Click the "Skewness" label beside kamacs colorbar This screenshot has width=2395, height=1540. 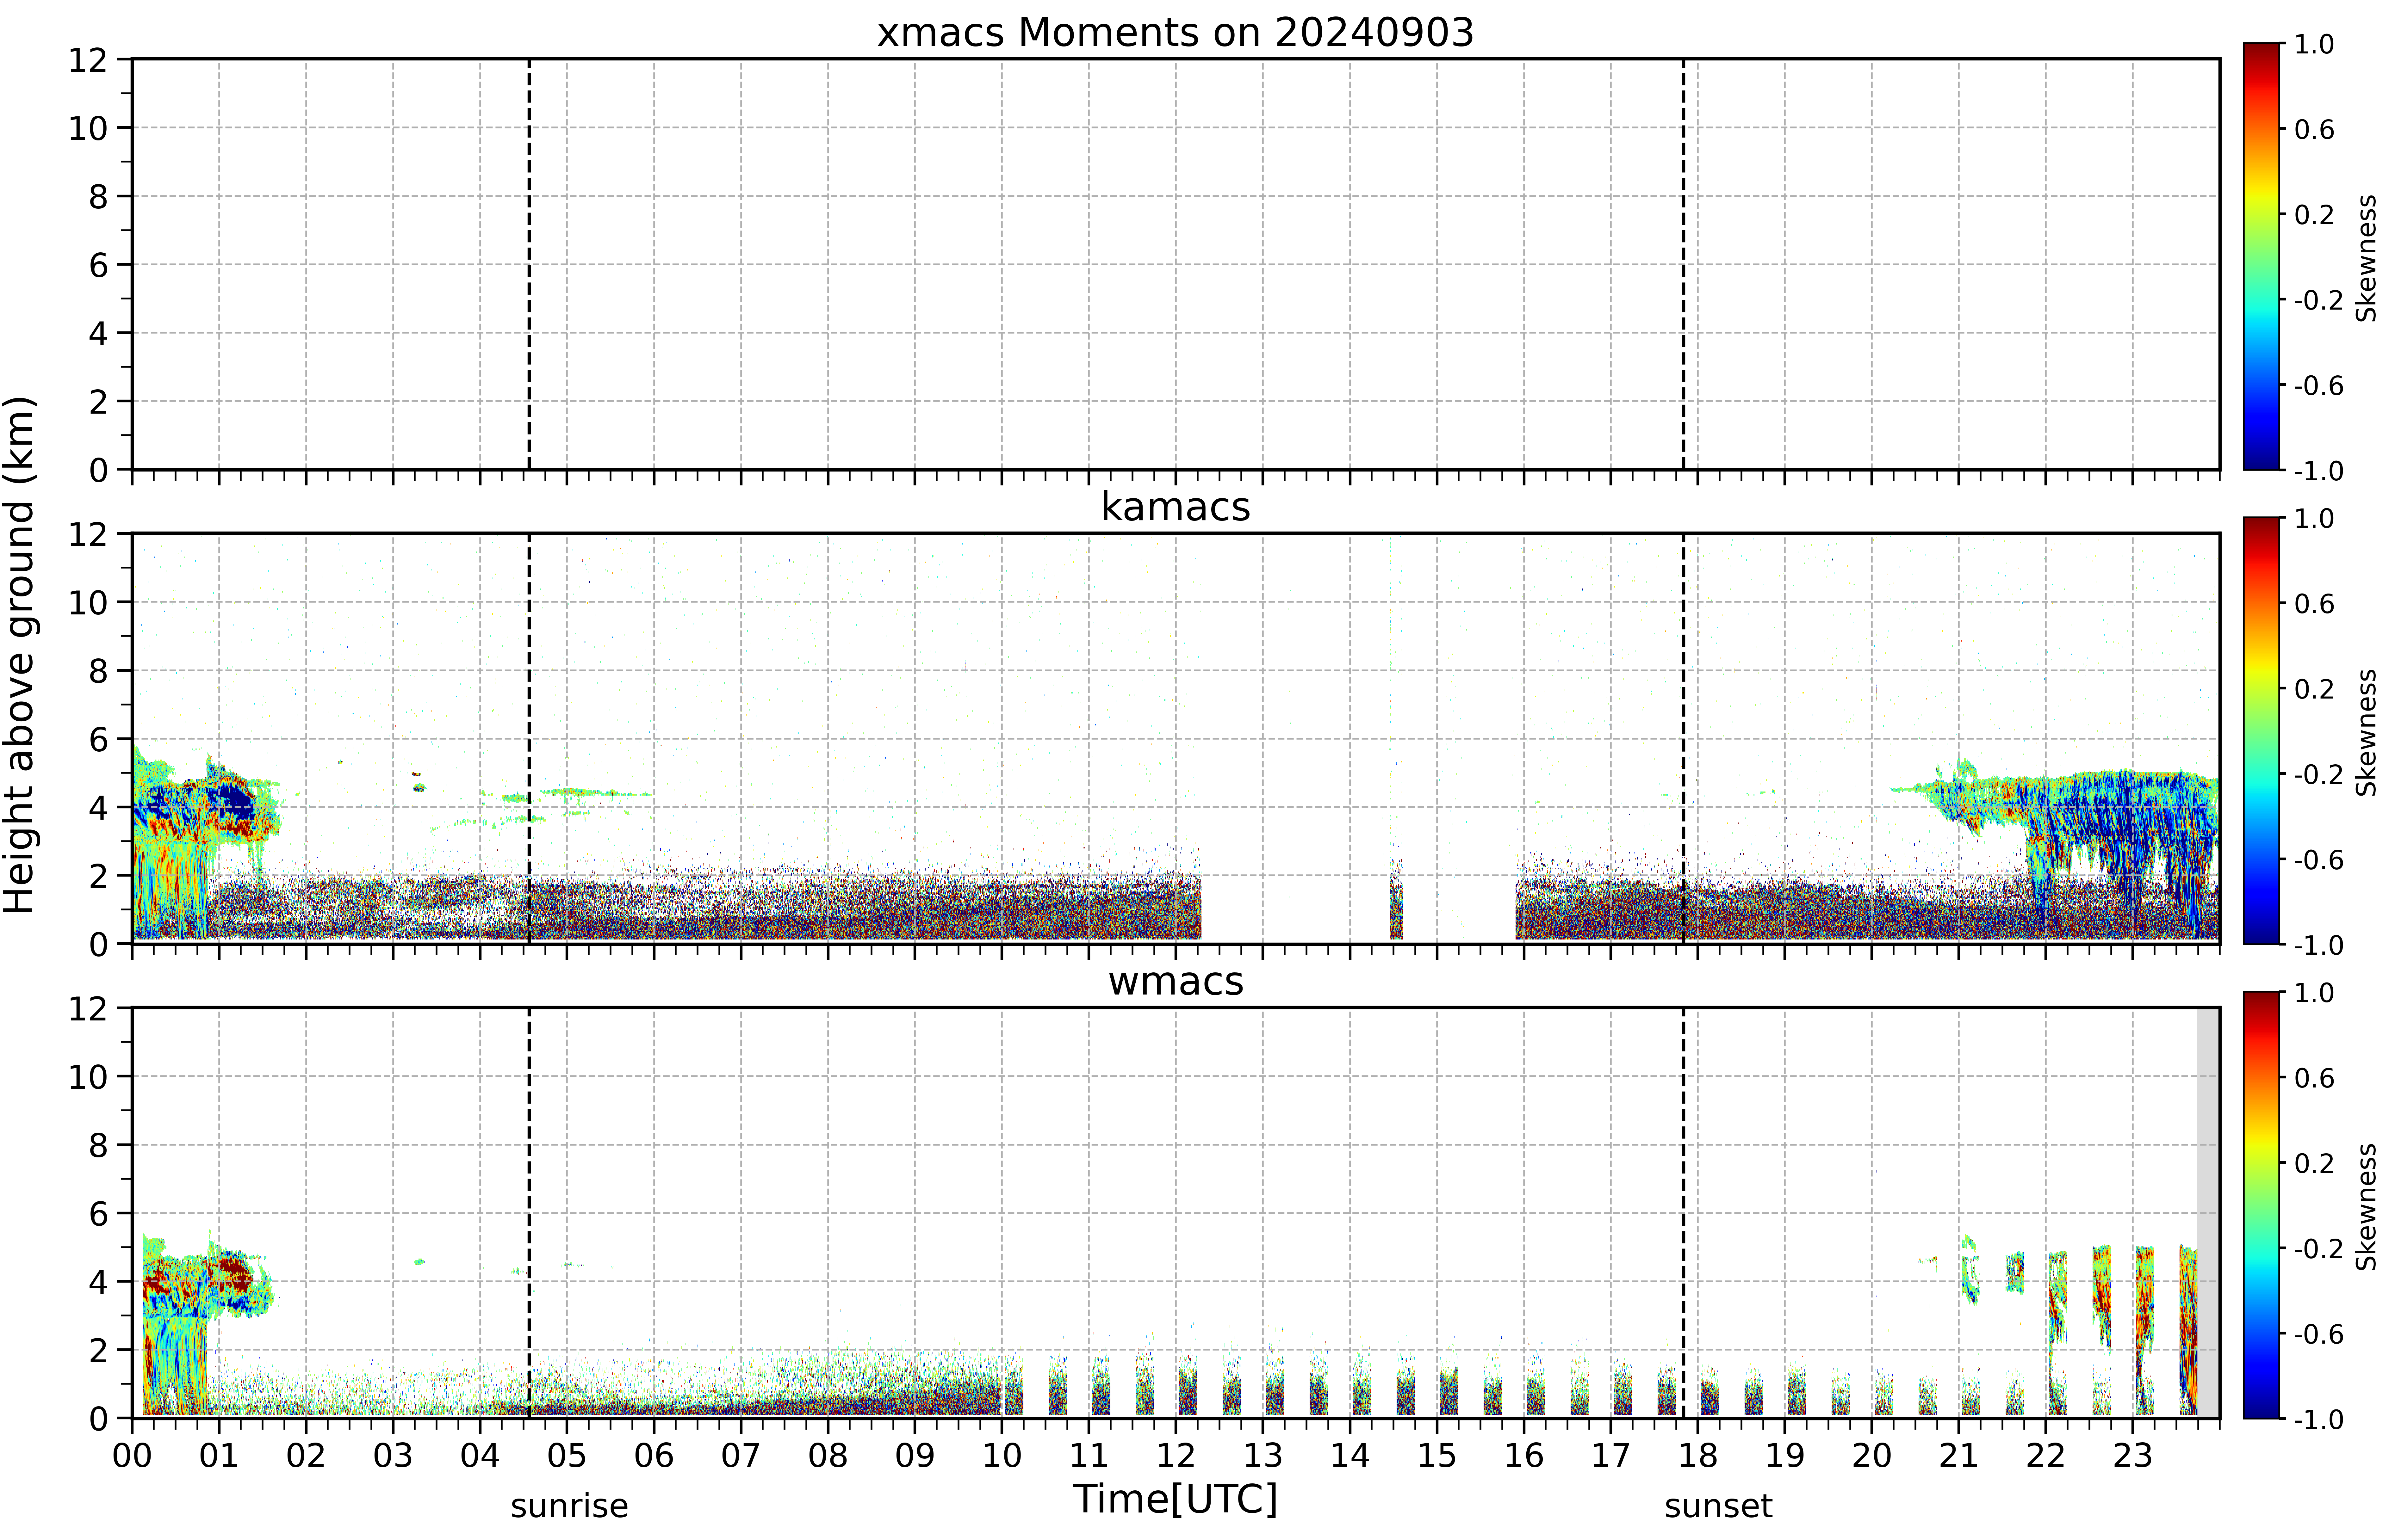click(2366, 732)
